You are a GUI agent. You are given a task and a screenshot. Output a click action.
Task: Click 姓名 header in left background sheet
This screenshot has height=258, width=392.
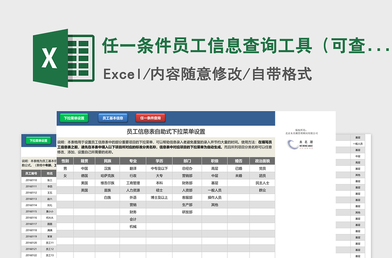pos(49,173)
